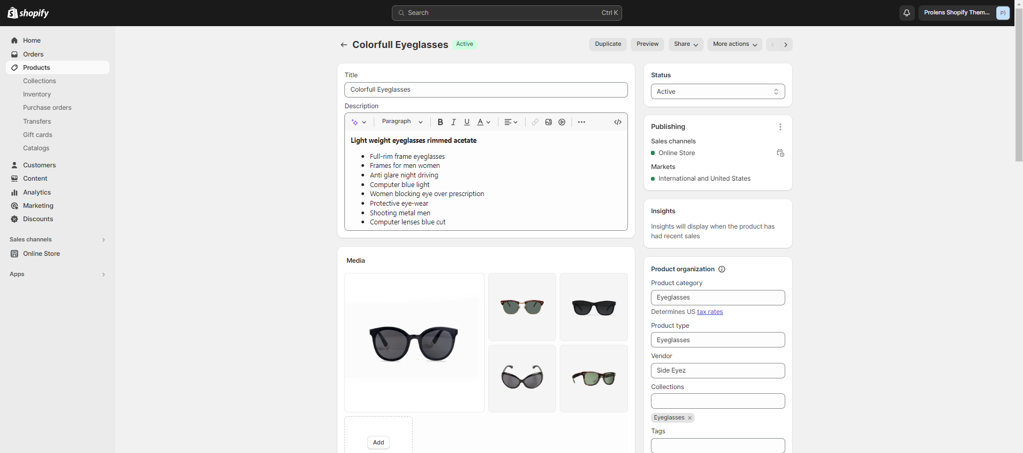Image resolution: width=1023 pixels, height=453 pixels.
Task: Open the HTML code view icon
Action: click(x=617, y=122)
